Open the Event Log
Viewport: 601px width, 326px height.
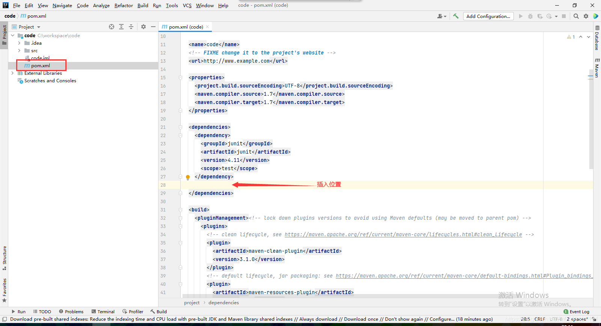[x=576, y=311]
